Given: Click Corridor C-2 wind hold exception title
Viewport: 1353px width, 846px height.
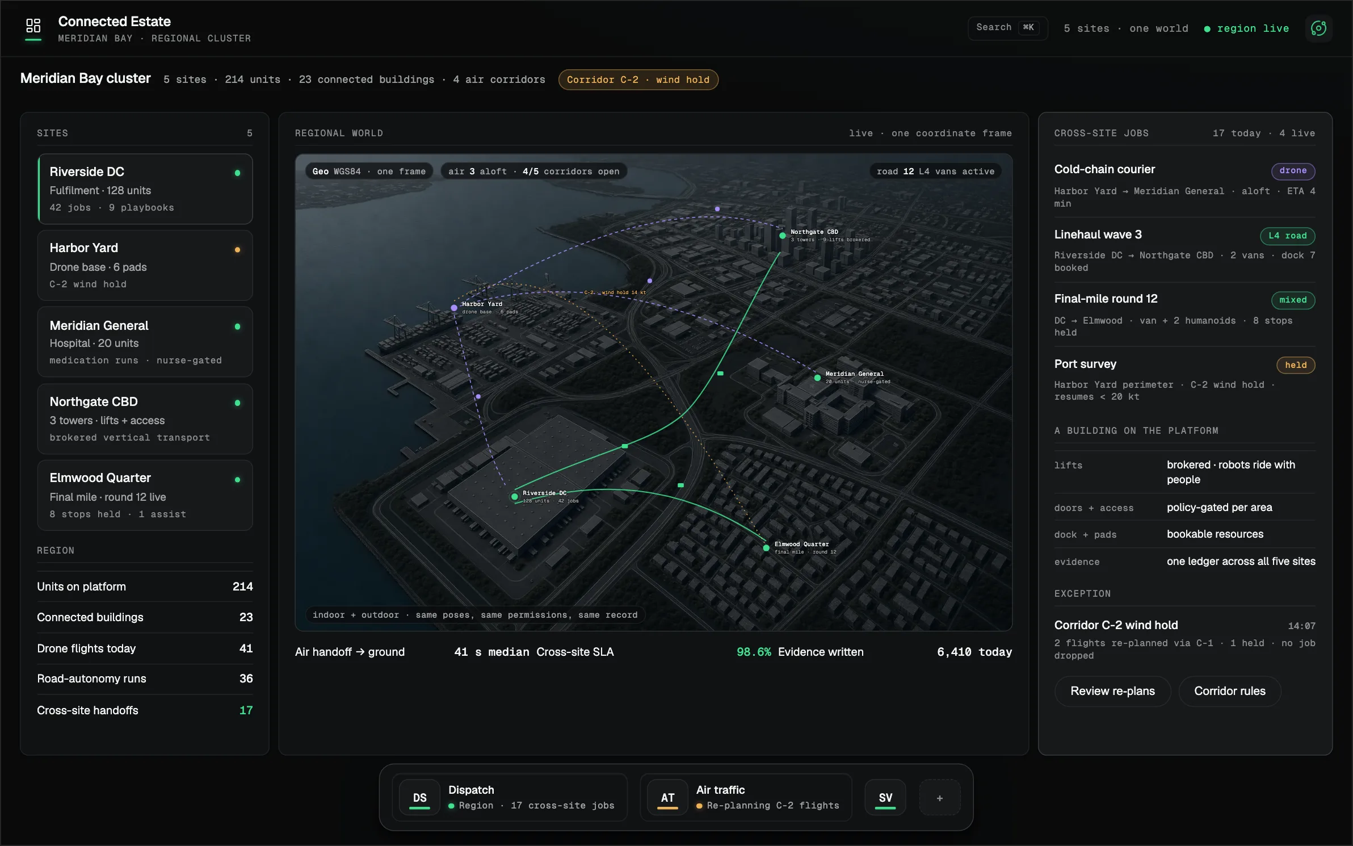Looking at the screenshot, I should point(1116,625).
